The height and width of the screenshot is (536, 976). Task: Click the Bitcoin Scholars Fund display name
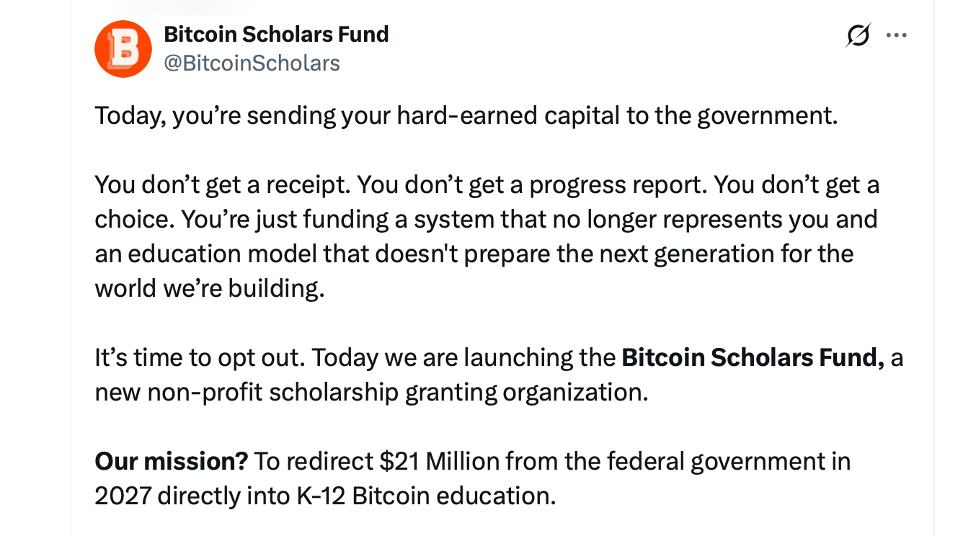pos(277,34)
